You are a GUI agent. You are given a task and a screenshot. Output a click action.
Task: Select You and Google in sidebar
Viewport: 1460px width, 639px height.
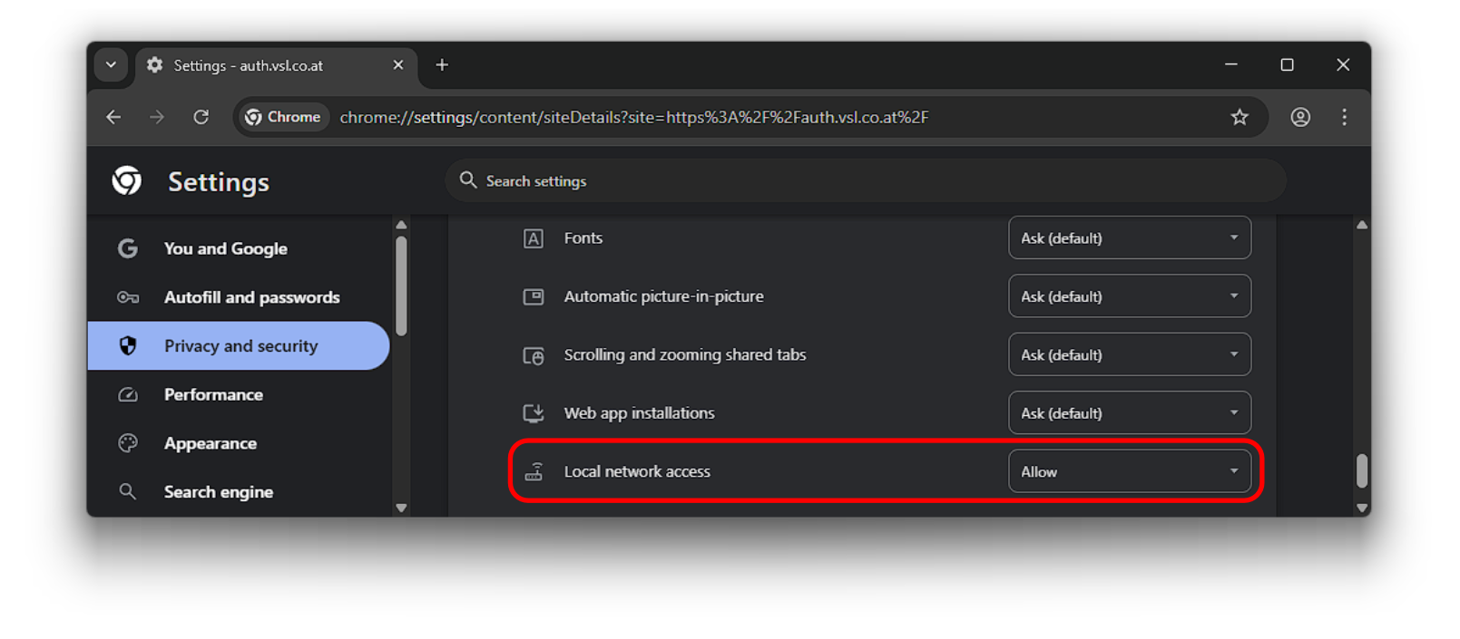point(225,248)
